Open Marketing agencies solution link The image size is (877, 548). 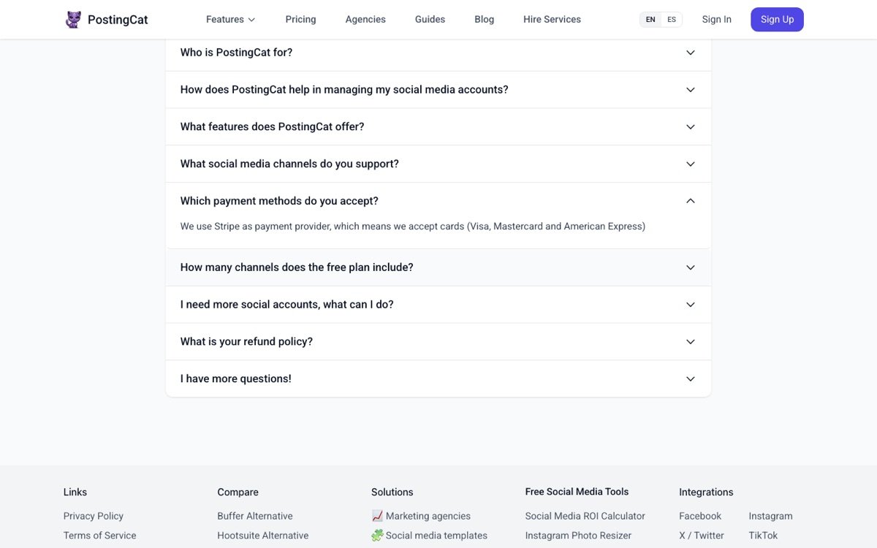point(421,516)
